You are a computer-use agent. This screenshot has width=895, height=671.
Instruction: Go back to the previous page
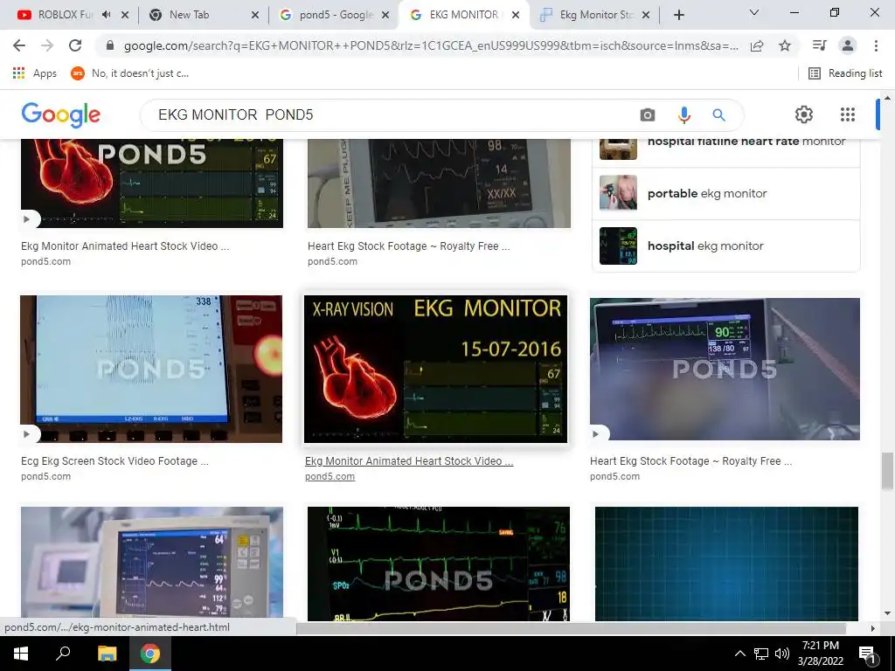tap(19, 45)
